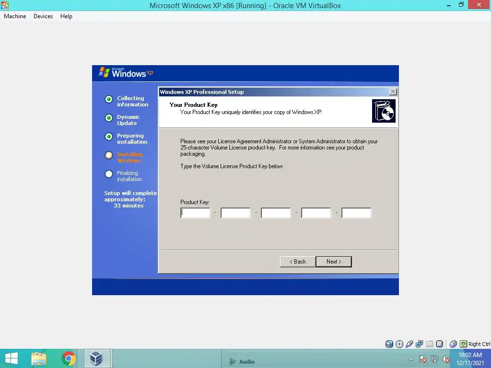Click the second Product Key field
This screenshot has width=491, height=368.
pos(235,213)
